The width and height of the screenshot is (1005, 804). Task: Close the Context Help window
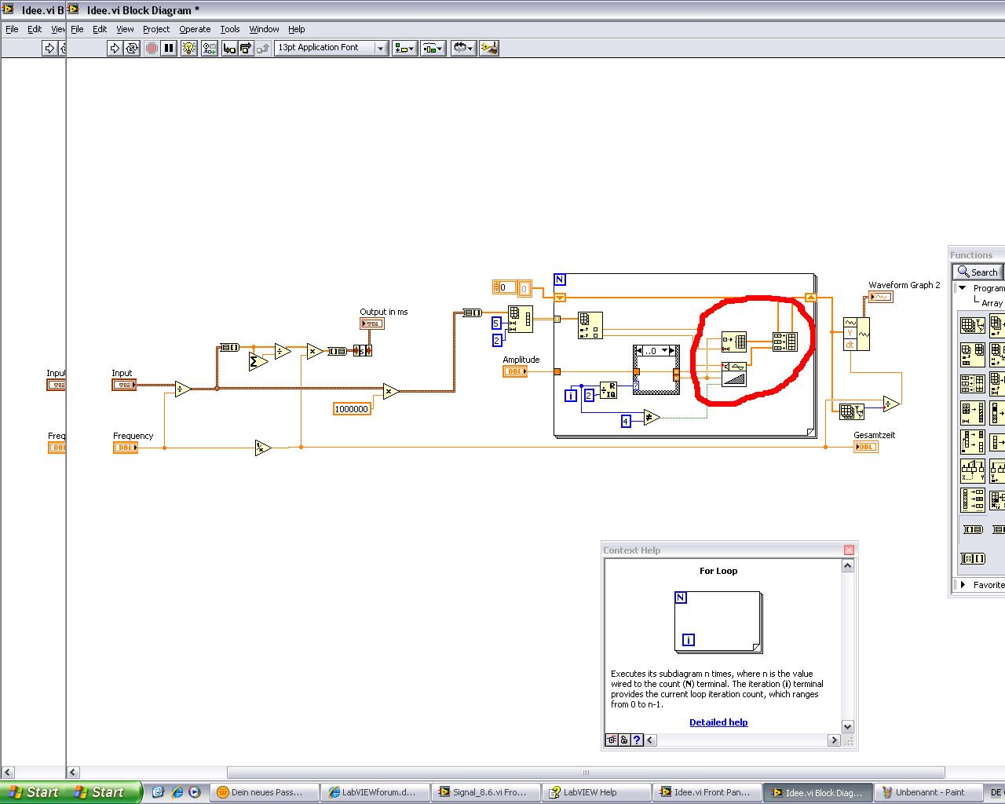[849, 550]
